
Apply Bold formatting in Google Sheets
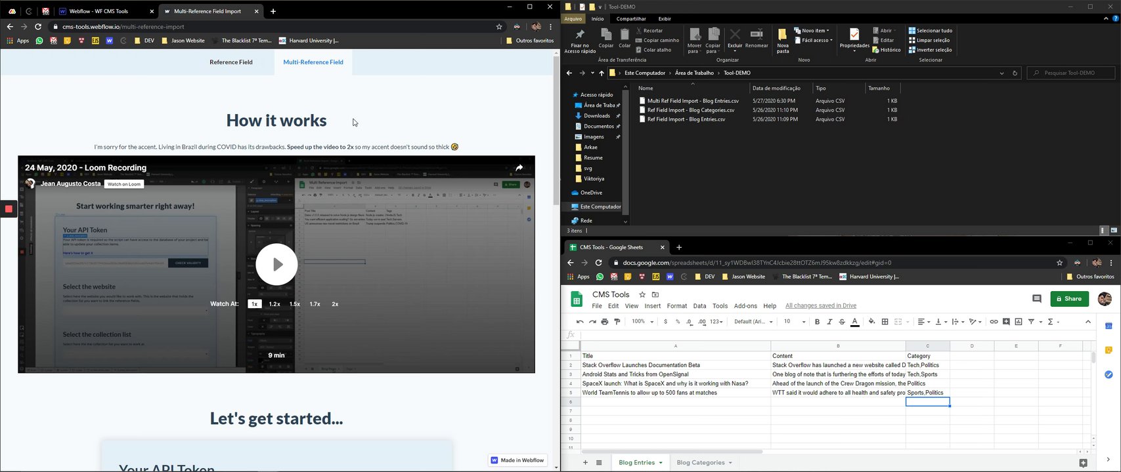817,322
